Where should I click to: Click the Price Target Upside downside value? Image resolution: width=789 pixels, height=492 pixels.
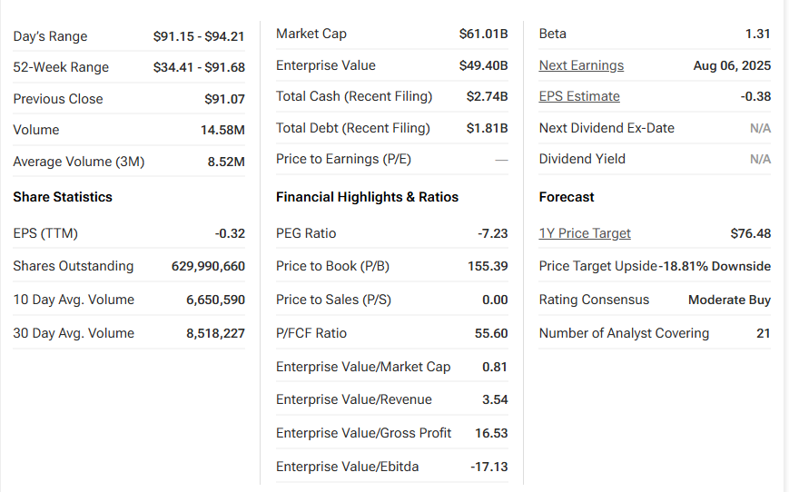click(x=715, y=266)
